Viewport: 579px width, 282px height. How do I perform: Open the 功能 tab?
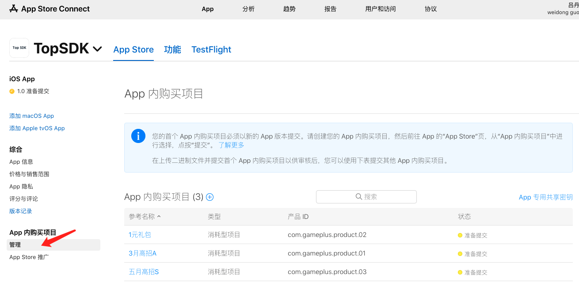pyautogui.click(x=172, y=49)
